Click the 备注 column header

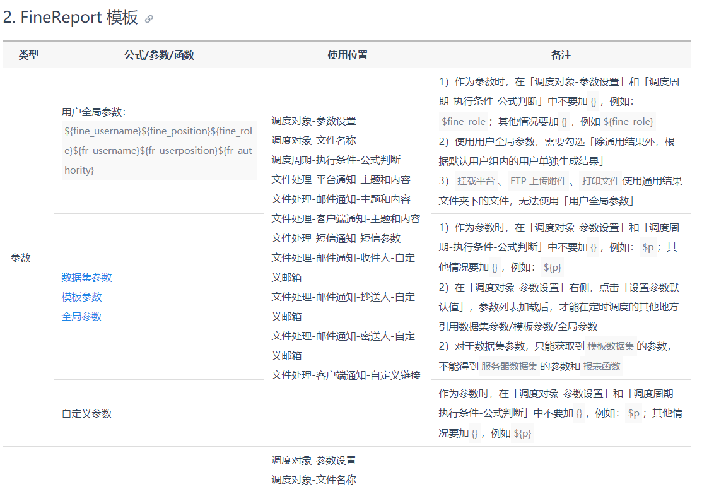561,55
